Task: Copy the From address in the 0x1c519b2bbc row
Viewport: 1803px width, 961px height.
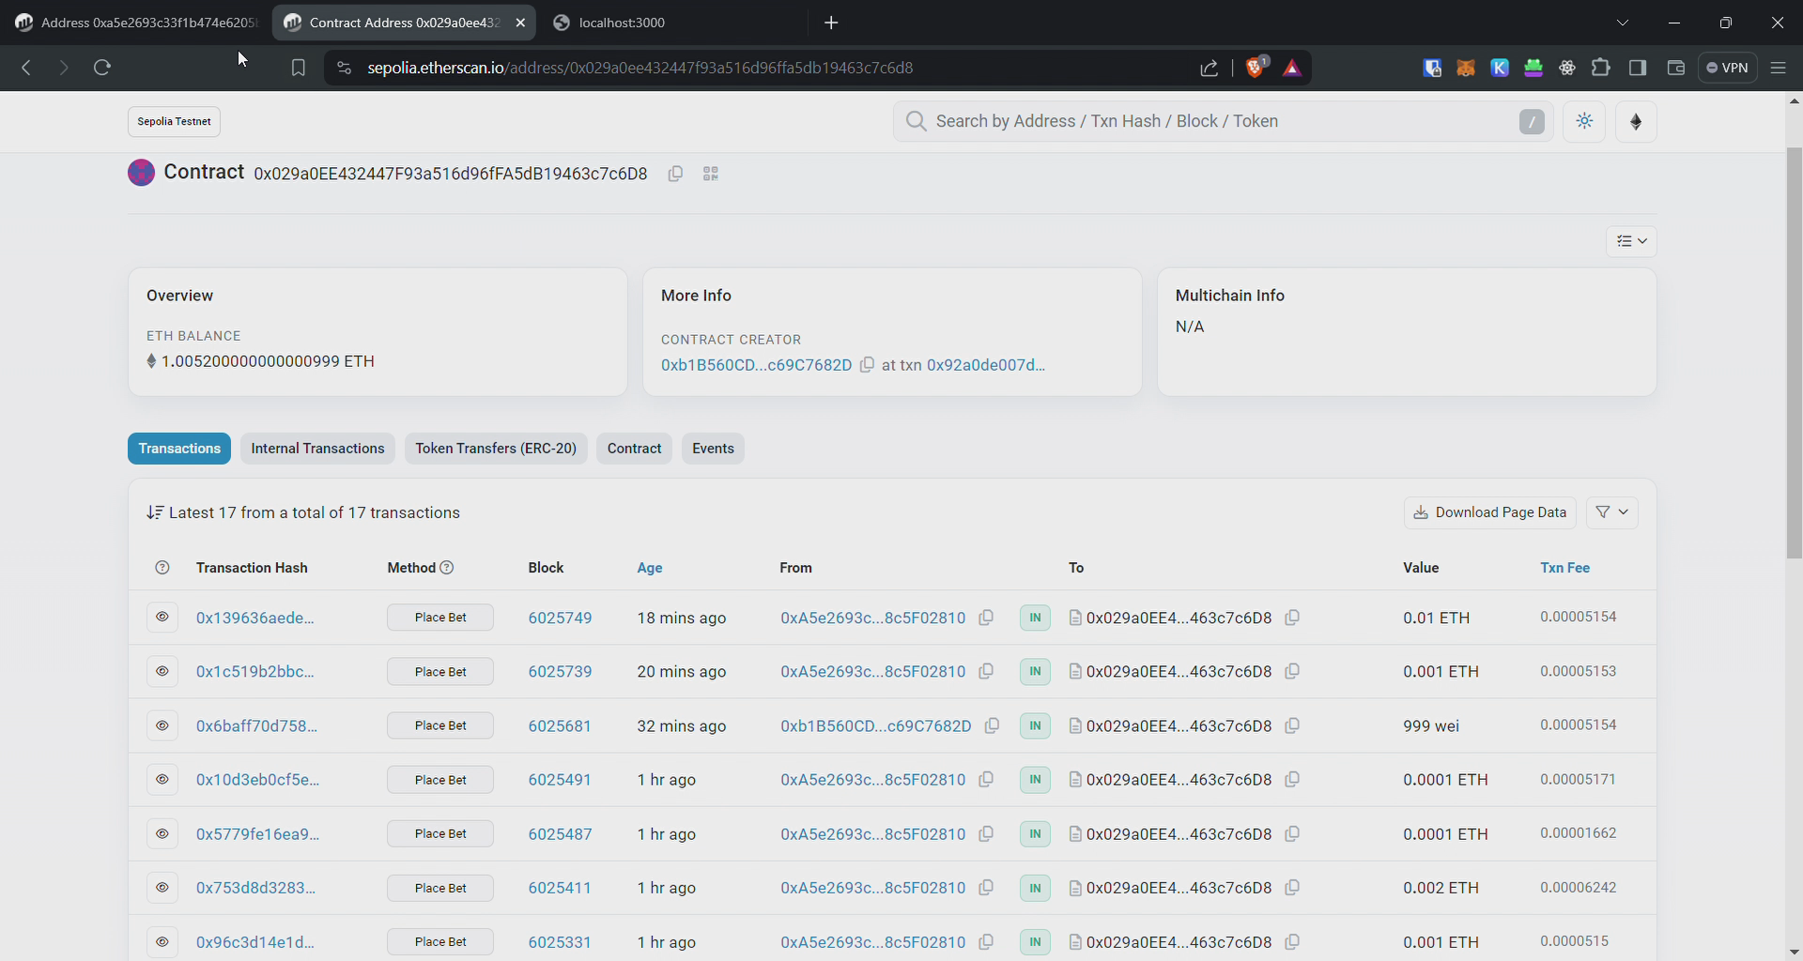Action: click(x=986, y=671)
